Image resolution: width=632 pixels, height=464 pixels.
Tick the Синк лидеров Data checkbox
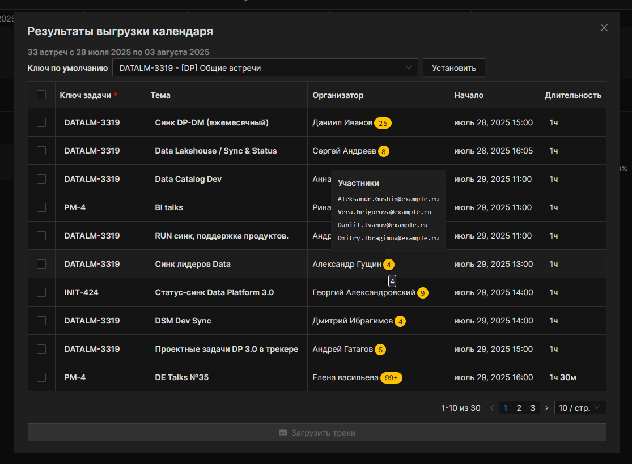click(x=41, y=264)
